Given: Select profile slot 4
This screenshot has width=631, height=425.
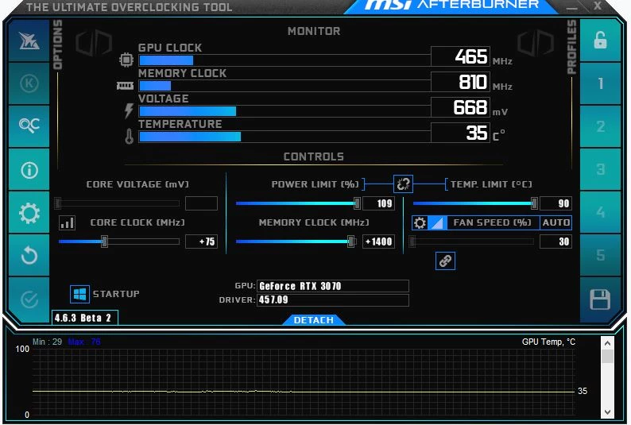Looking at the screenshot, I should pos(600,212).
